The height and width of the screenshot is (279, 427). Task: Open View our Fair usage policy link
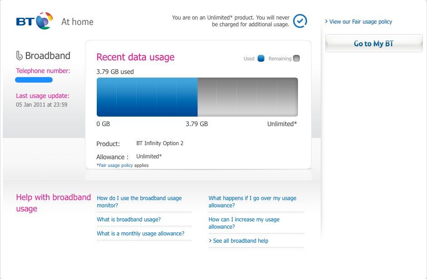(x=361, y=22)
